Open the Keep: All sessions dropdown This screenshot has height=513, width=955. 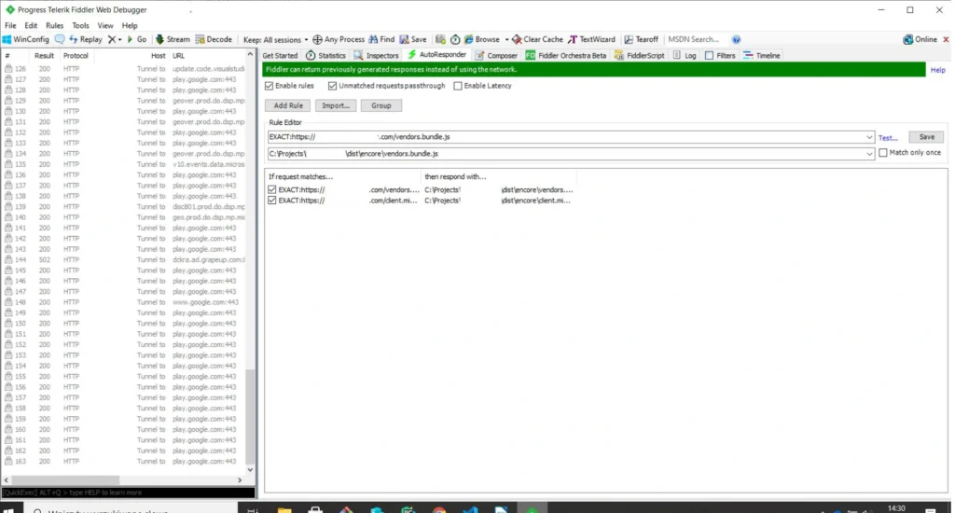275,39
